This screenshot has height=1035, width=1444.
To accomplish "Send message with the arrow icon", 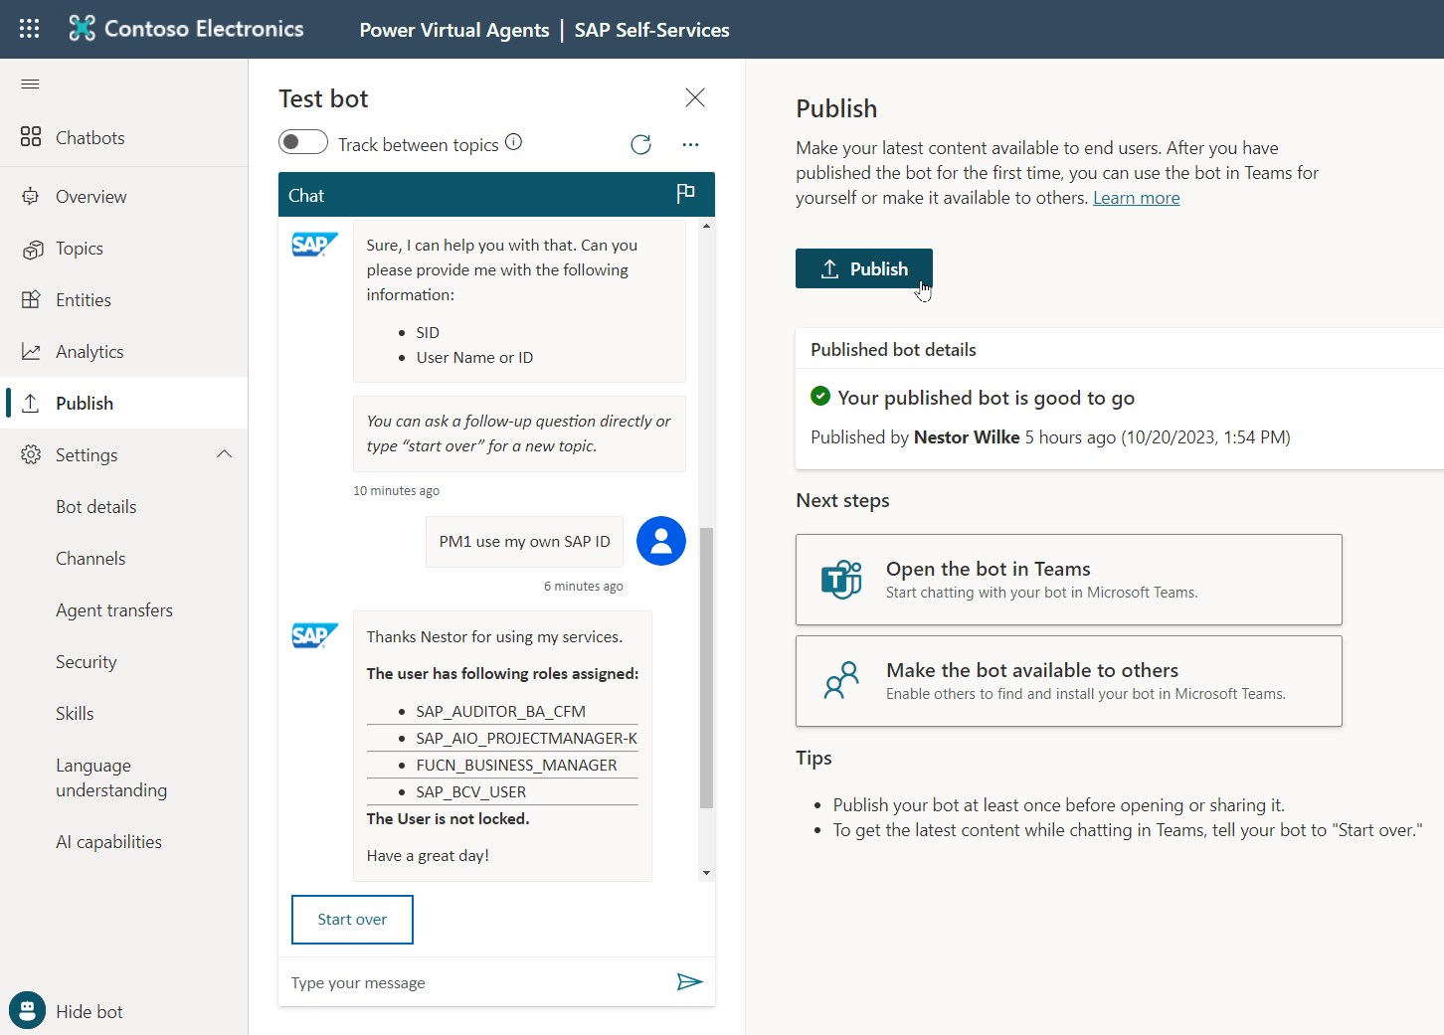I will [x=689, y=982].
